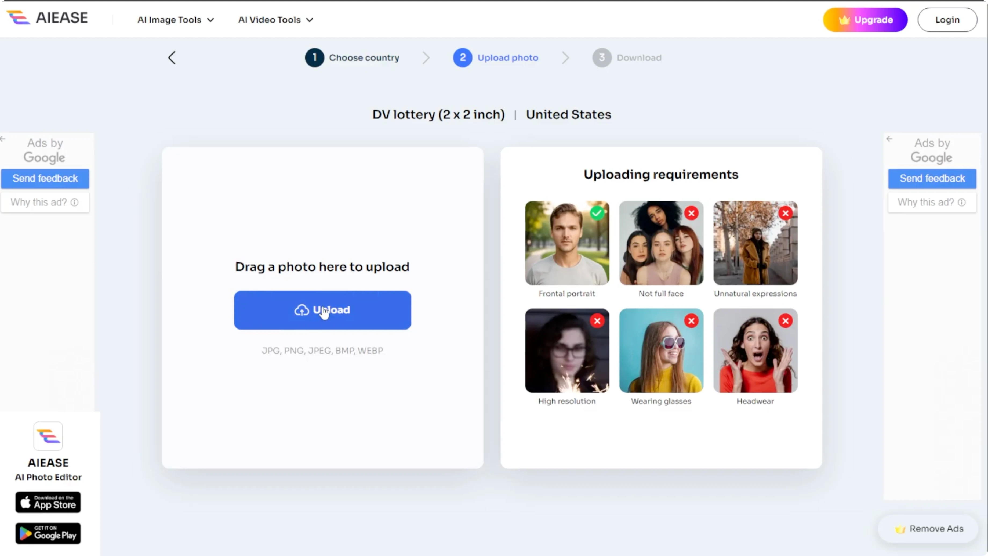Click the AIEASE app icon in promo box

click(x=48, y=436)
